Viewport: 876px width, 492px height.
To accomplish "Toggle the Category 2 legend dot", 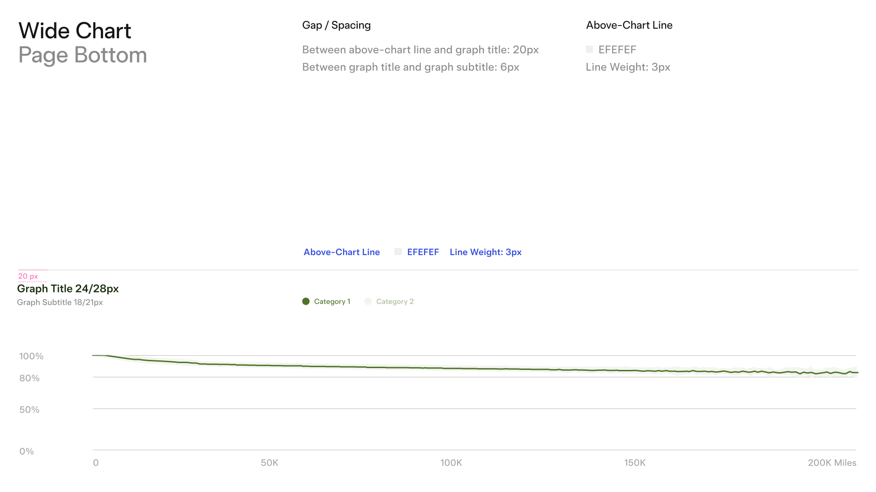I will point(368,302).
